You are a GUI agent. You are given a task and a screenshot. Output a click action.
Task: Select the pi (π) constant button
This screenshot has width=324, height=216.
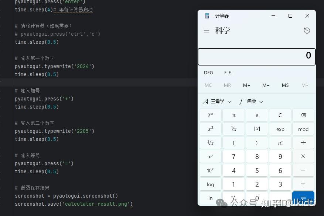coord(233,115)
